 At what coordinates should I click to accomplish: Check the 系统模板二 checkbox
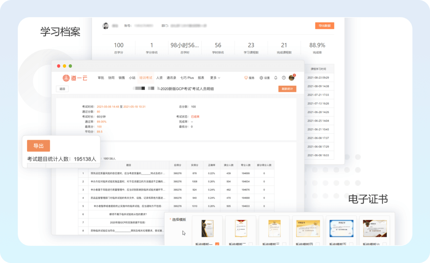251,244
